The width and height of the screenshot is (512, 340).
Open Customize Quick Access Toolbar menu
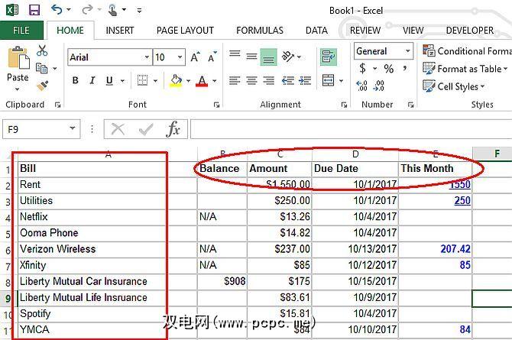click(139, 11)
